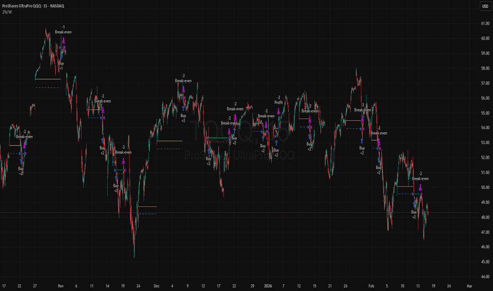Click the magenta exit arrow below -1 Break-even
Screen dimensions: 493x291
[x=63, y=40]
